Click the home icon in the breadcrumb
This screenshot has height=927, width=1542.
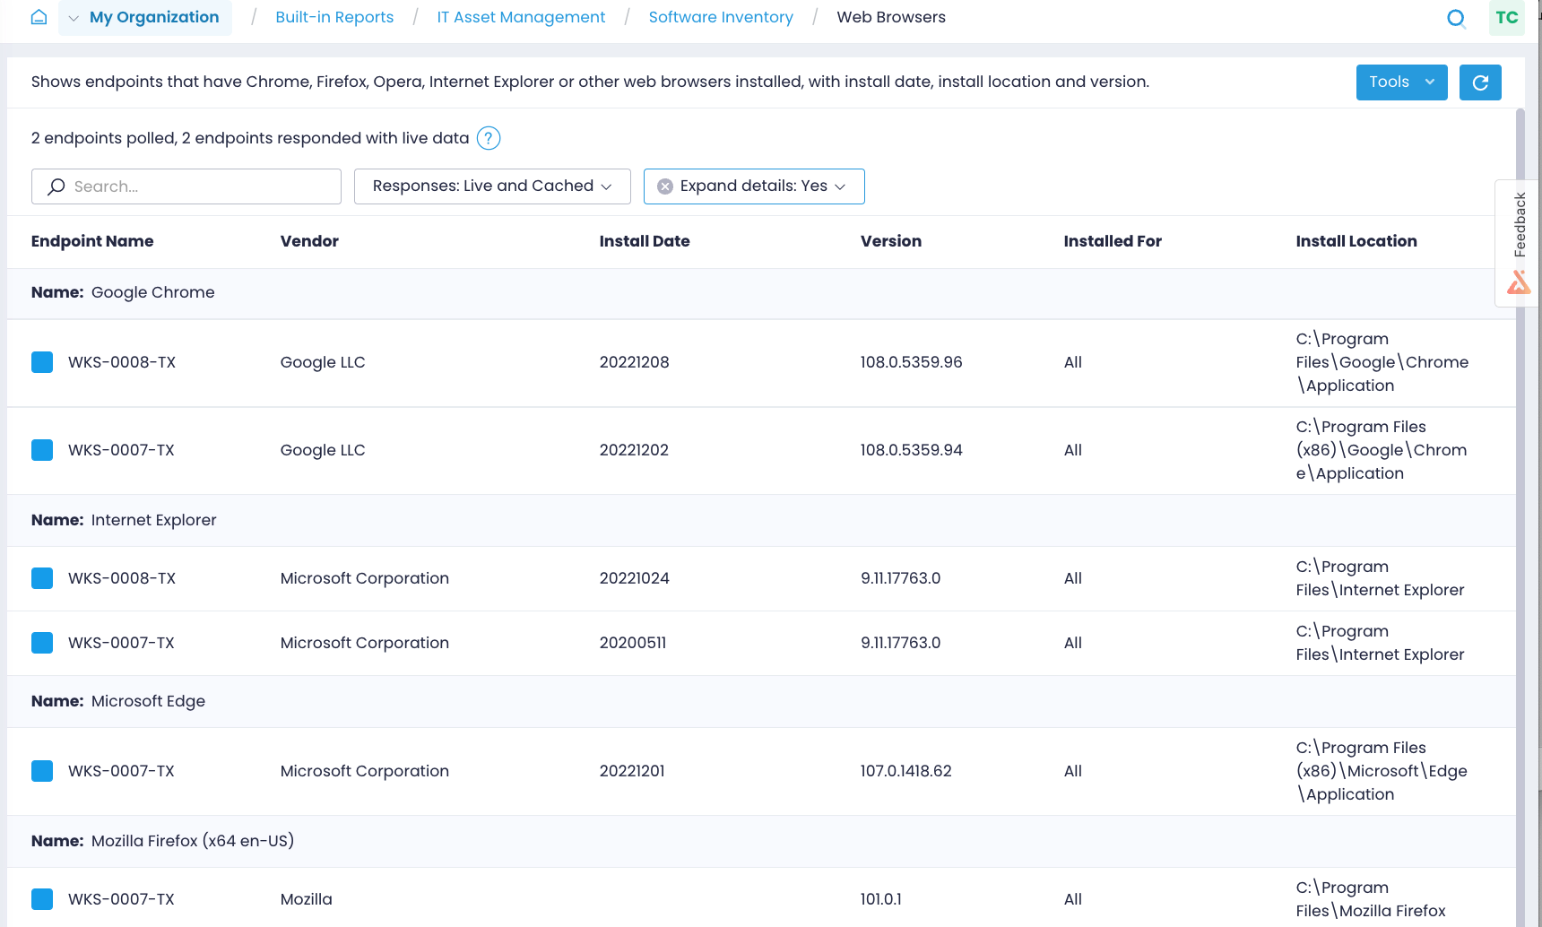click(x=38, y=16)
